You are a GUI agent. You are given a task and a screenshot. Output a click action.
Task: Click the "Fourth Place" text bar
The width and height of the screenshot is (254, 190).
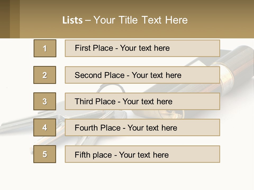coord(142,128)
